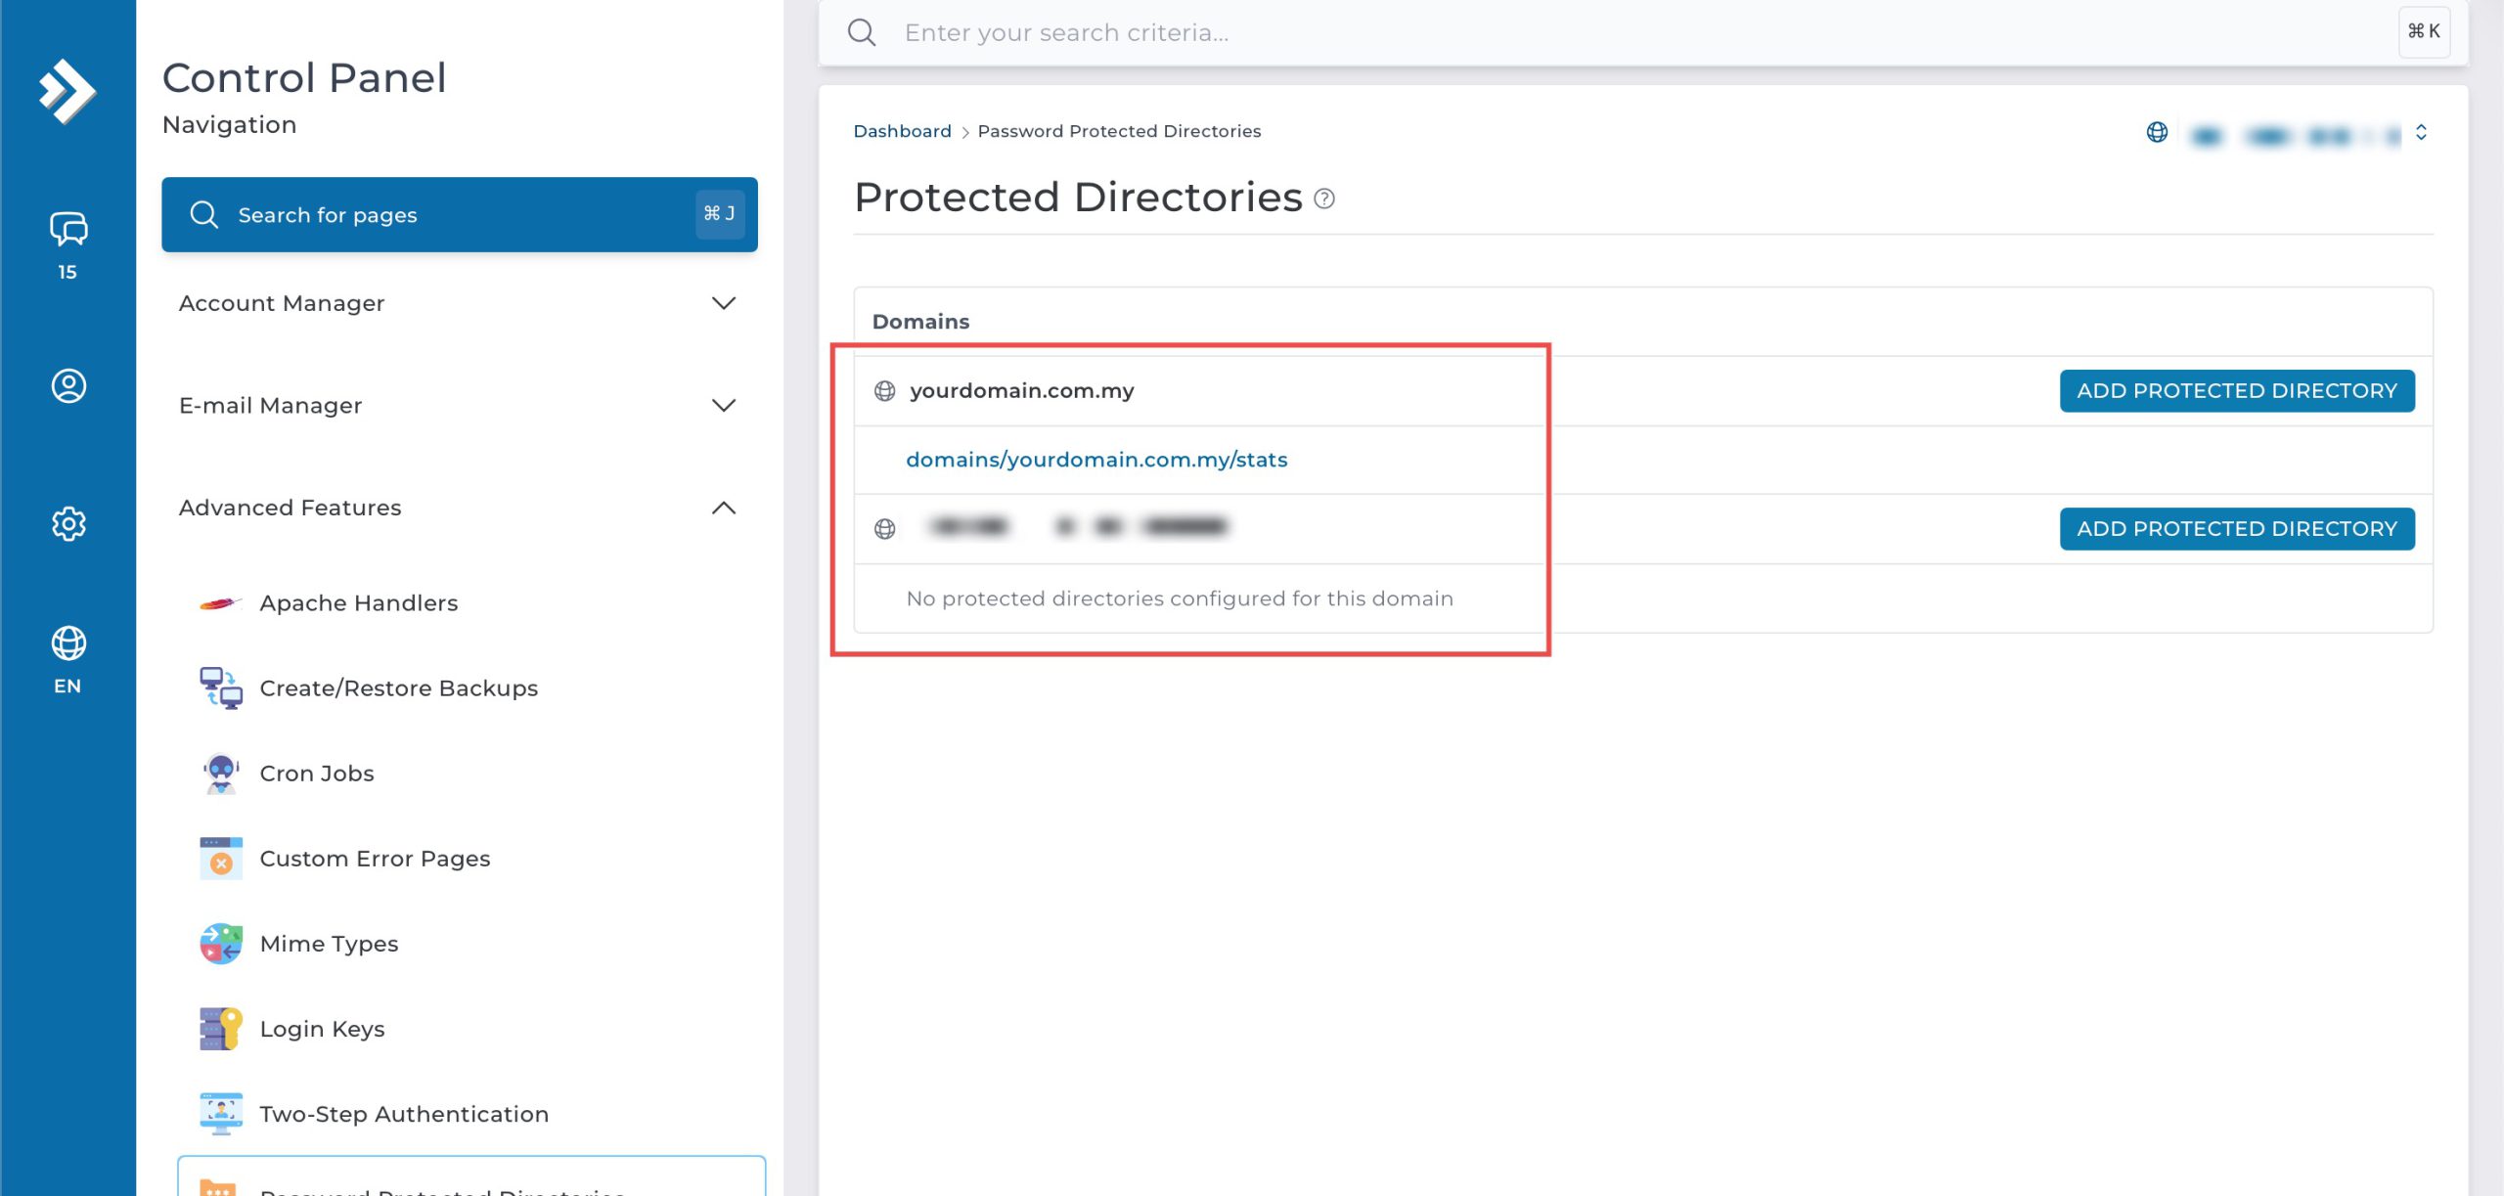Open Apache Handlers feature

pyautogui.click(x=358, y=602)
